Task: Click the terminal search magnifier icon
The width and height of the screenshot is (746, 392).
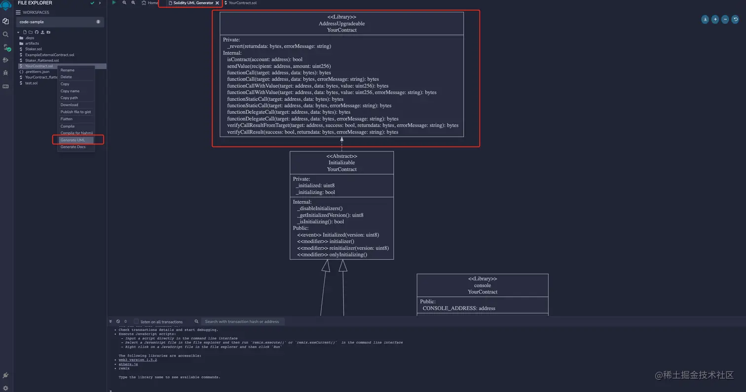Action: 196,321
